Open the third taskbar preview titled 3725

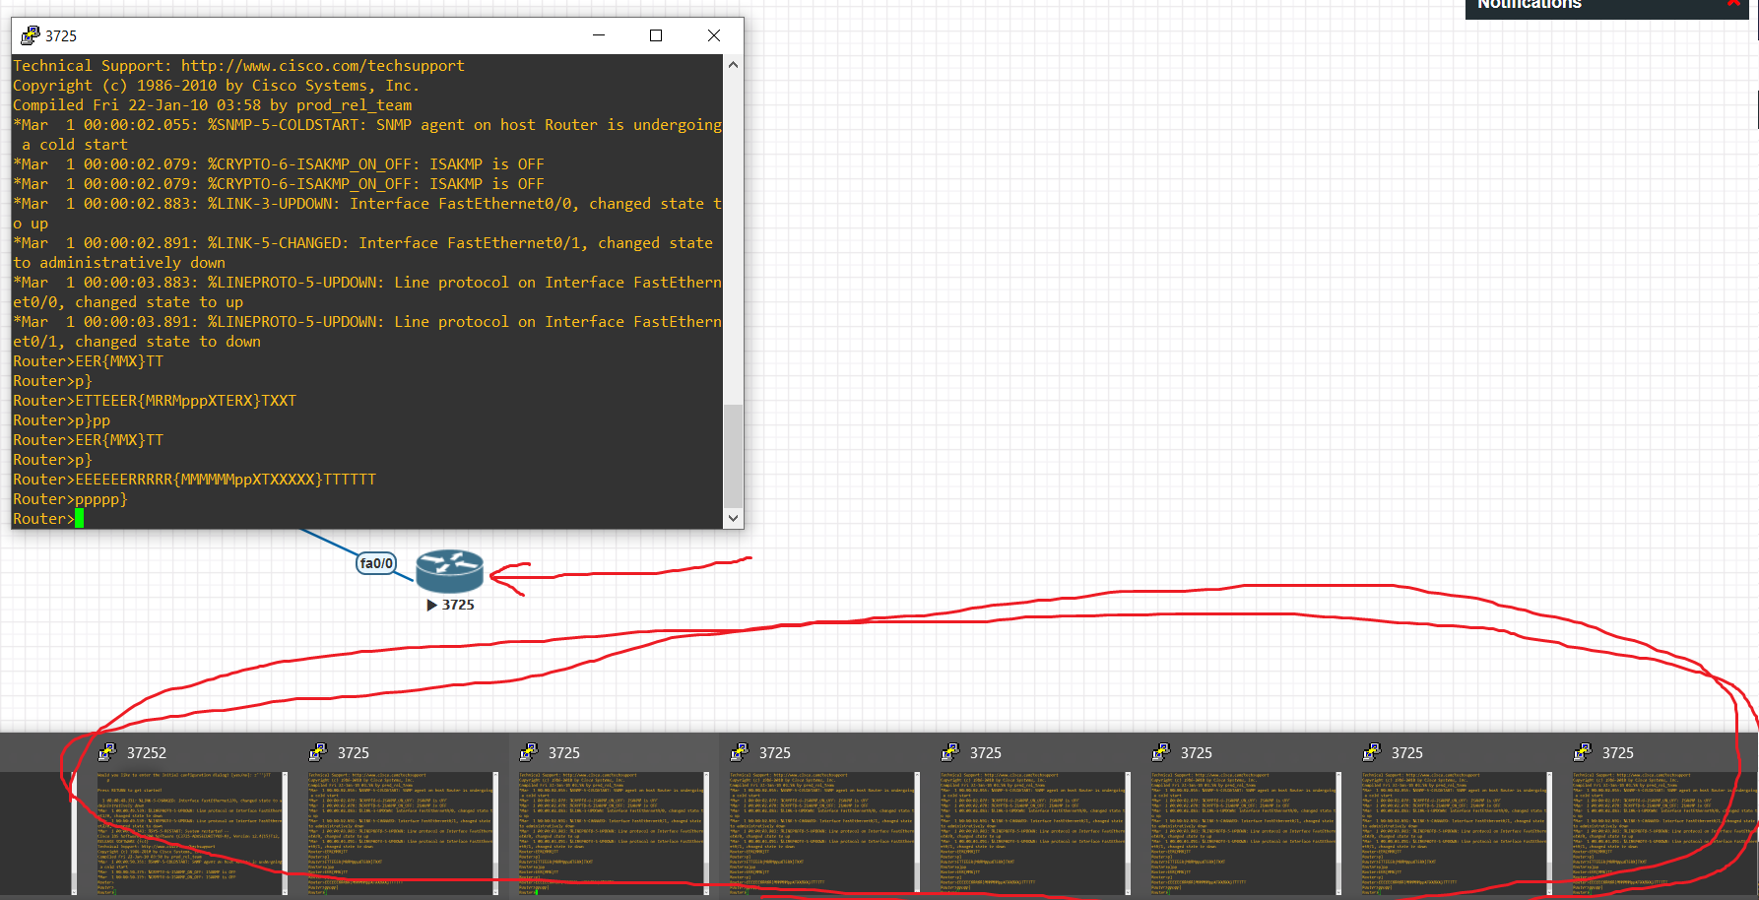click(x=612, y=833)
